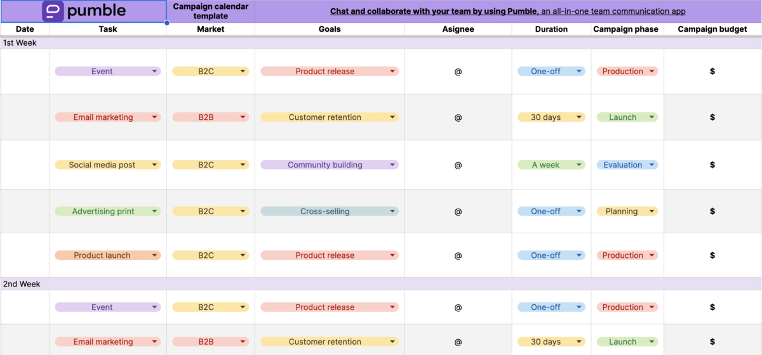The image size is (762, 355).
Task: Click the Asignee cell in Cross-selling row
Action: coord(458,211)
